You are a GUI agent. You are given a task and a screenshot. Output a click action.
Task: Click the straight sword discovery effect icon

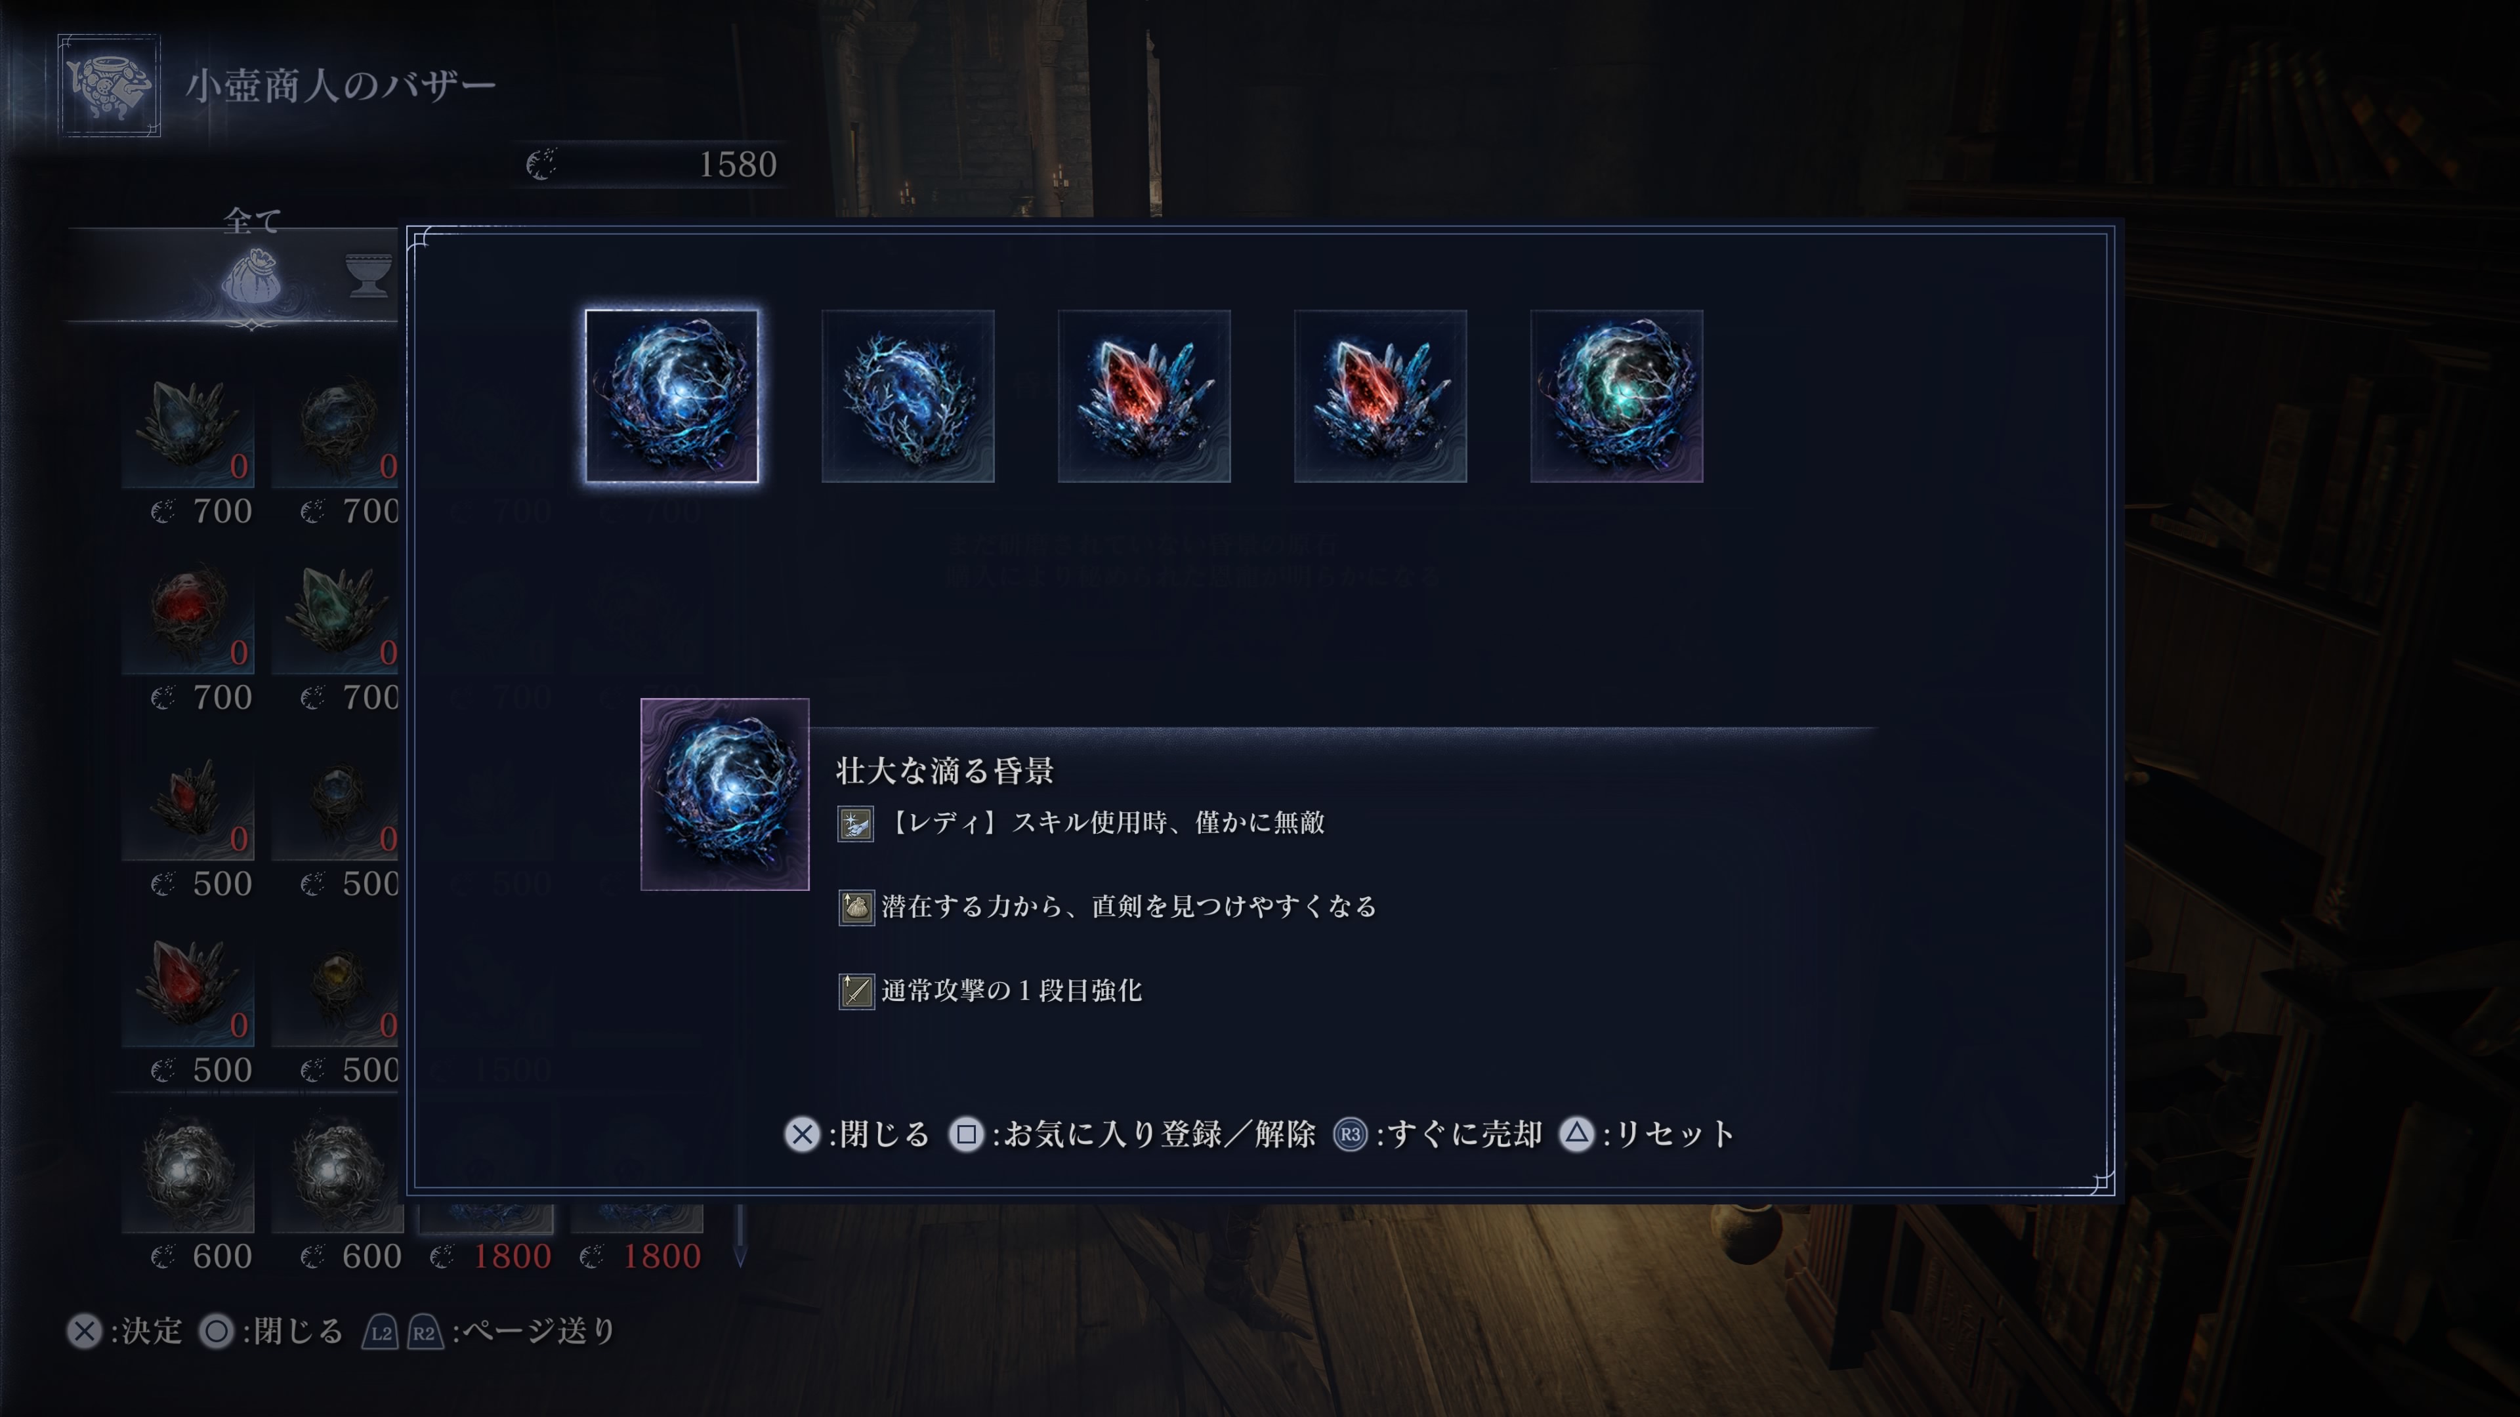point(856,907)
